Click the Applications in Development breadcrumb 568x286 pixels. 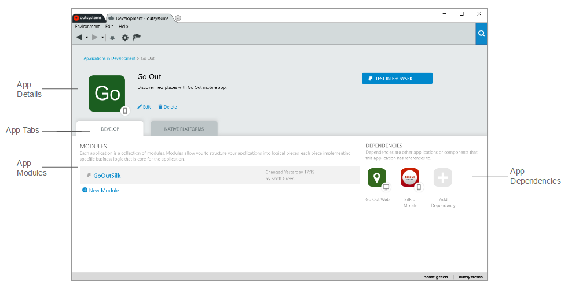point(109,58)
